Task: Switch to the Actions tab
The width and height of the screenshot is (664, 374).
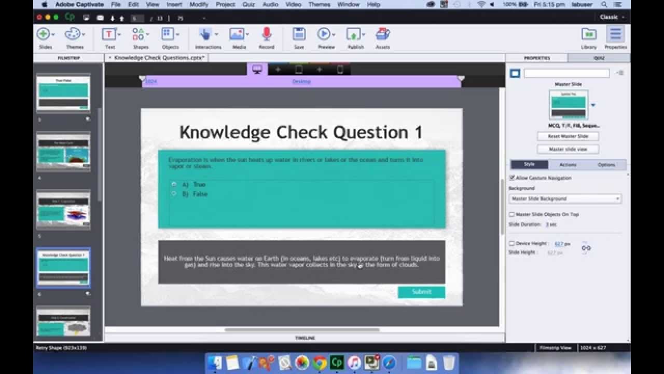Action: [568, 165]
